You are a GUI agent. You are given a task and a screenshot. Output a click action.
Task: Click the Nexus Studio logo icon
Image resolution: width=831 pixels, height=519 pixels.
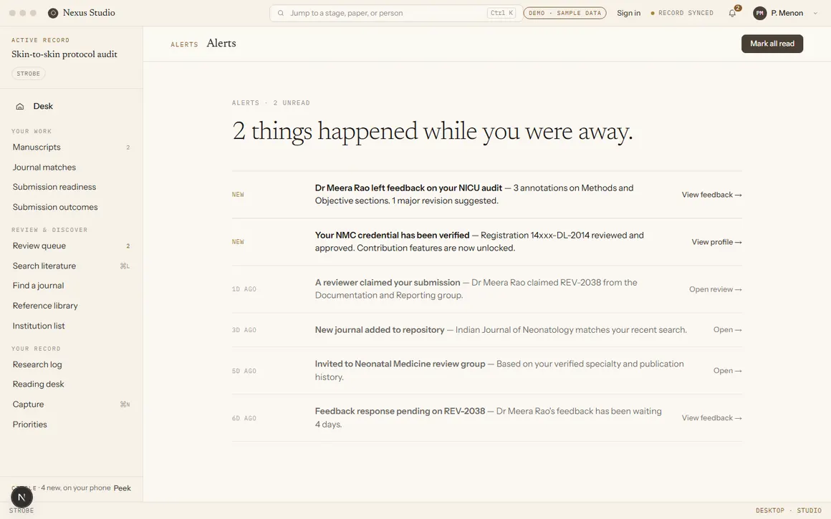[x=53, y=13]
